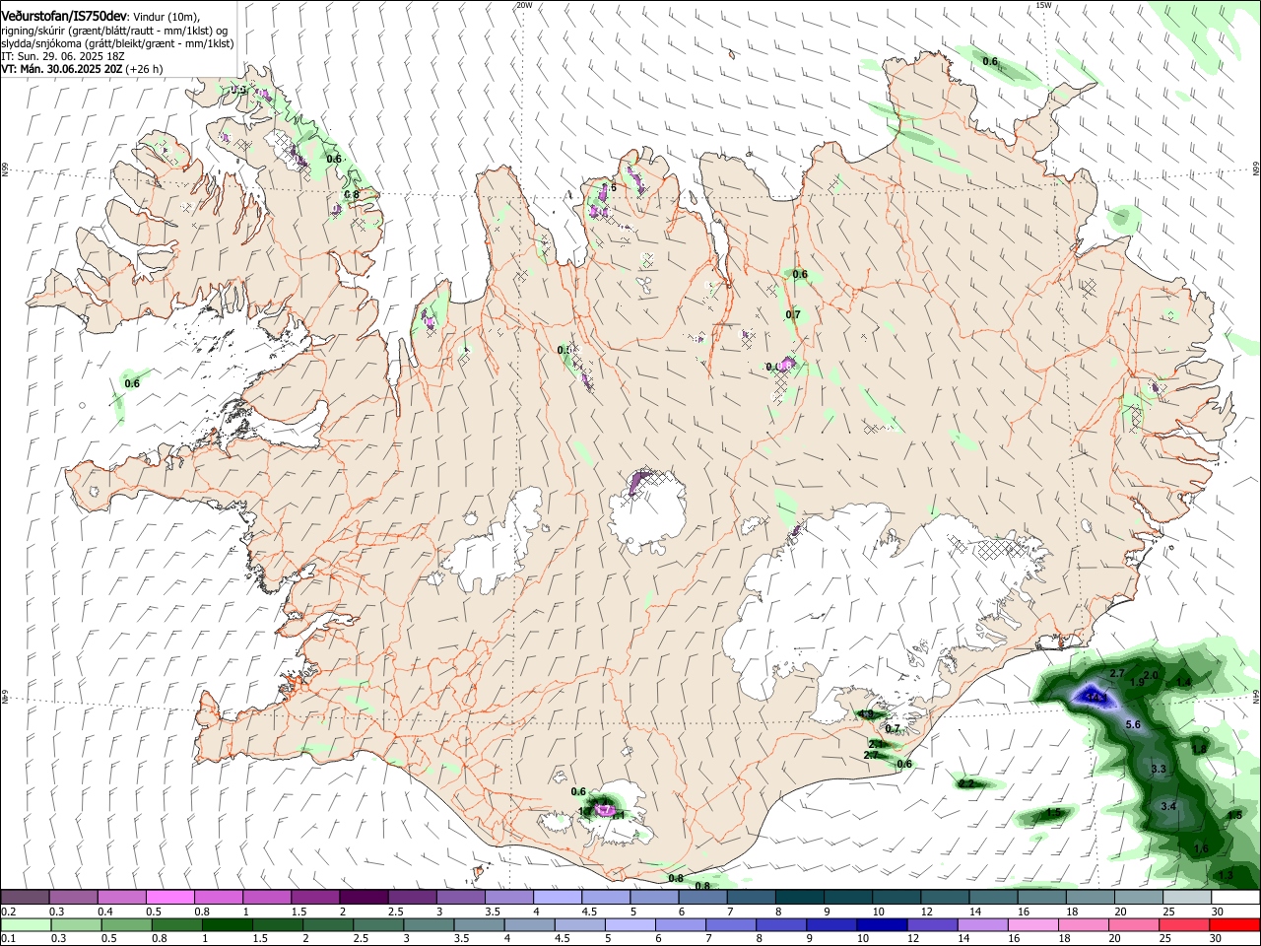The image size is (1261, 946).
Task: Click the 1.6 rain value in the offshore rain band
Action: pos(1201,848)
